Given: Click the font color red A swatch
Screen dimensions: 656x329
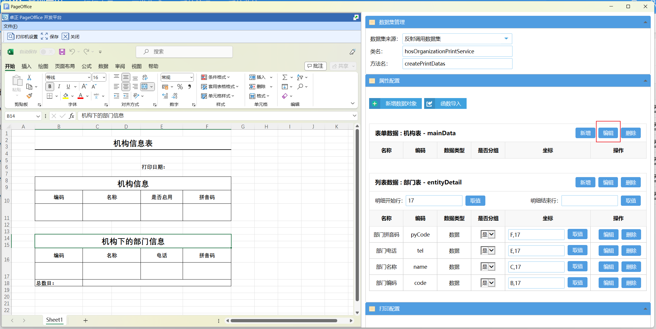Looking at the screenshot, I should [x=80, y=96].
